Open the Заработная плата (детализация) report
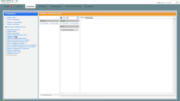The image size is (180, 101). (17, 38)
